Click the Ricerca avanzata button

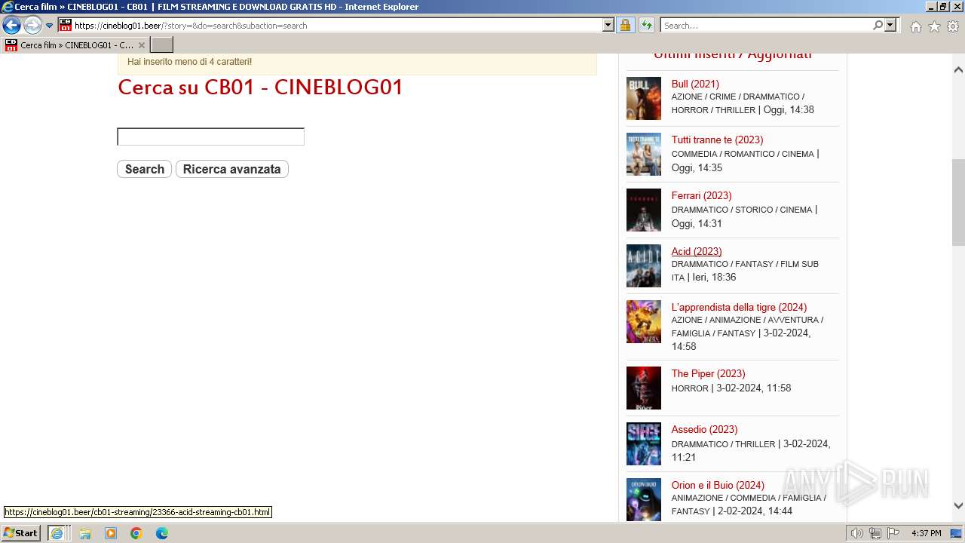231,169
